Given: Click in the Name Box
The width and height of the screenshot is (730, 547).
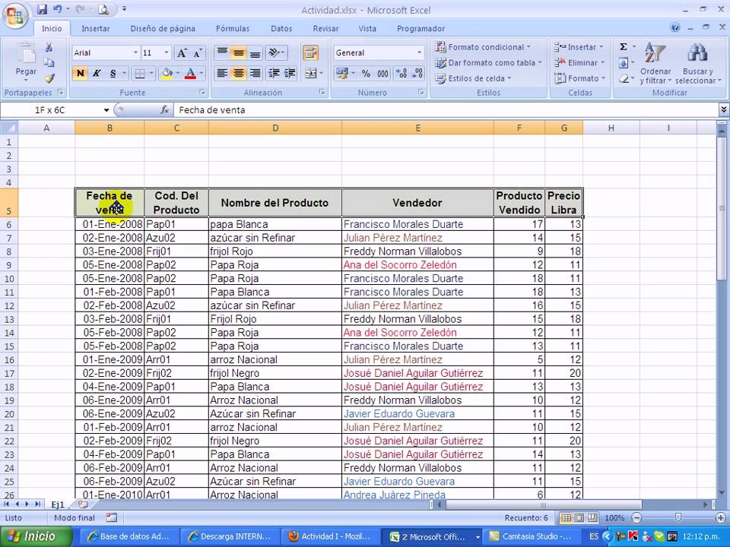Looking at the screenshot, I should (50, 110).
